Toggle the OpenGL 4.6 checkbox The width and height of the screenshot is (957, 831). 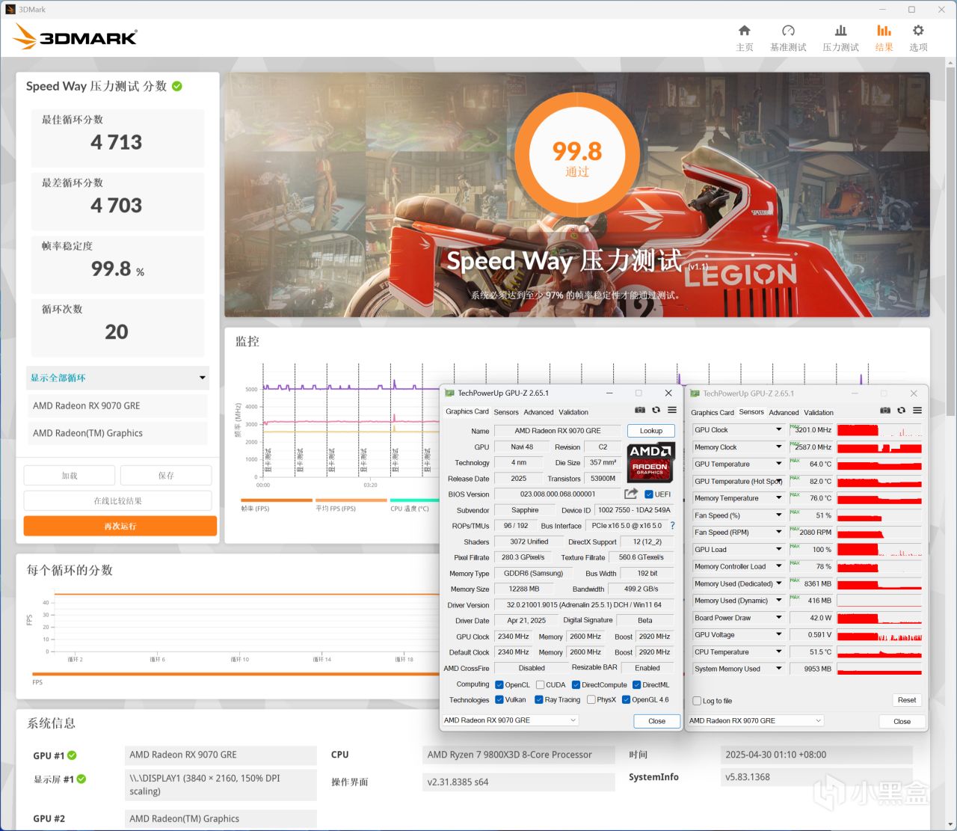pos(627,700)
